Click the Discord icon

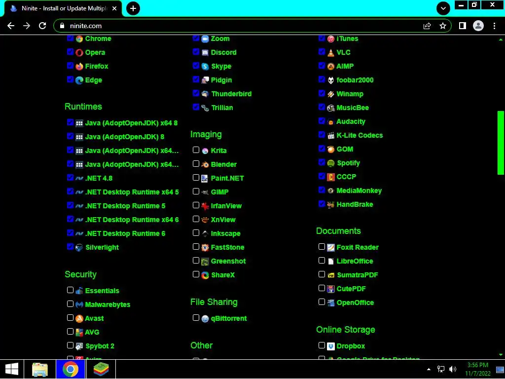205,52
